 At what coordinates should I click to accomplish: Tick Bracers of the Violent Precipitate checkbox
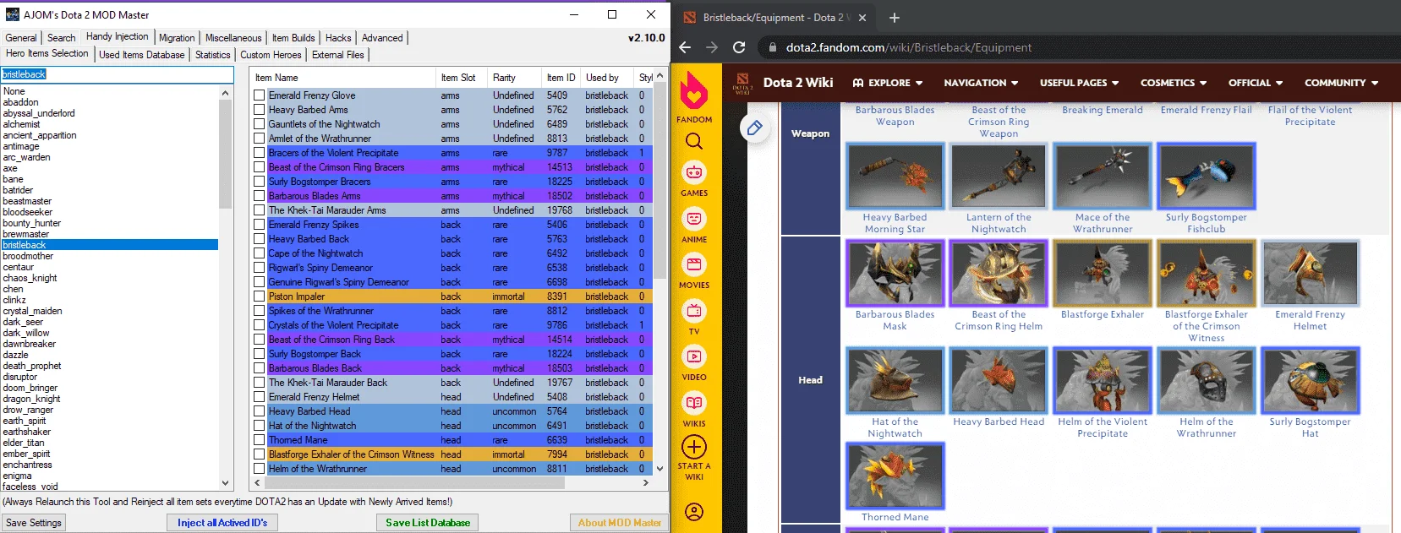(260, 153)
